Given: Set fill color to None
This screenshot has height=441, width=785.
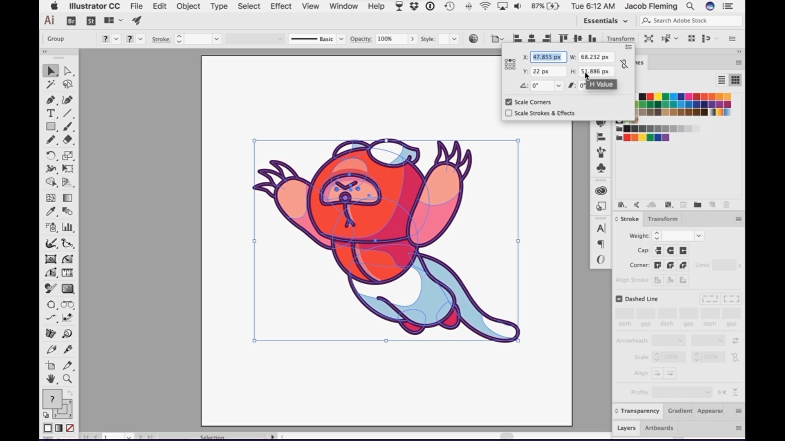Looking at the screenshot, I should 70,428.
